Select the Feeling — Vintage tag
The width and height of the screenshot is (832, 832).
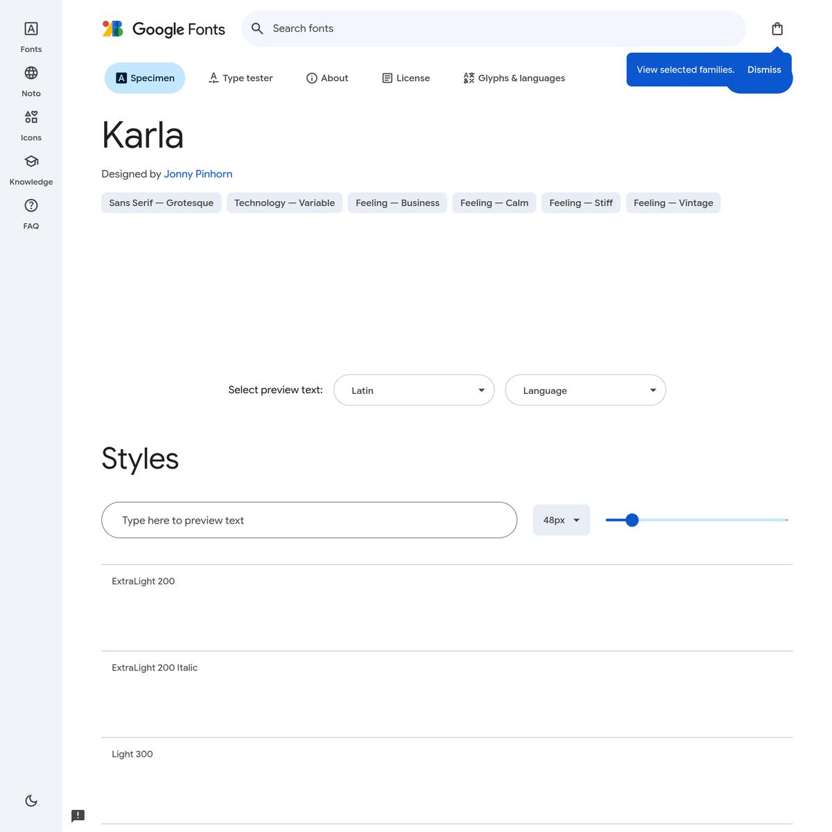coord(673,203)
